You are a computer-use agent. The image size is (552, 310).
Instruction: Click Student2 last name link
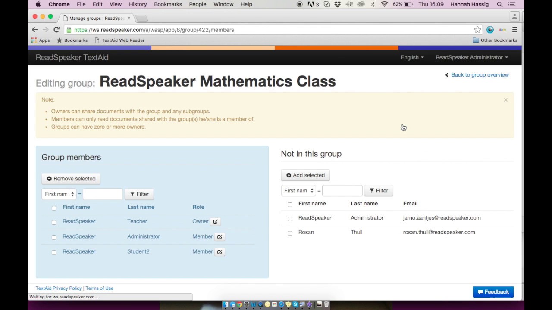click(x=138, y=251)
